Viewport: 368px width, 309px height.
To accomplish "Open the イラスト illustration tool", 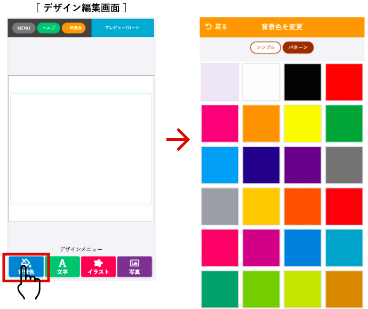I will (98, 266).
